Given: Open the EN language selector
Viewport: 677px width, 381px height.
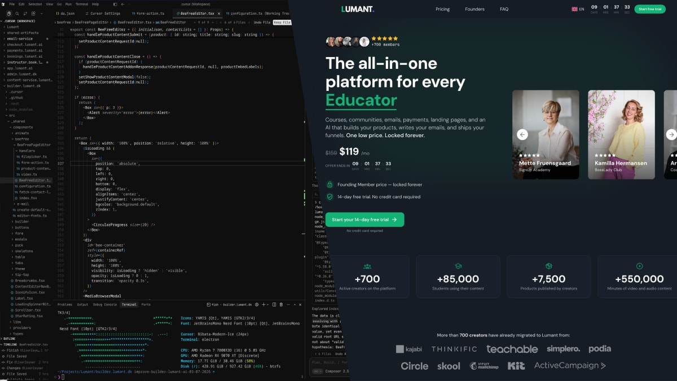Looking at the screenshot, I should (578, 9).
